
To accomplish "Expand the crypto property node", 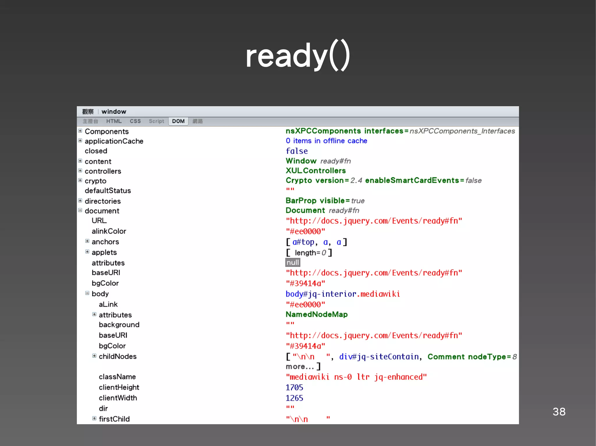I will [80, 180].
